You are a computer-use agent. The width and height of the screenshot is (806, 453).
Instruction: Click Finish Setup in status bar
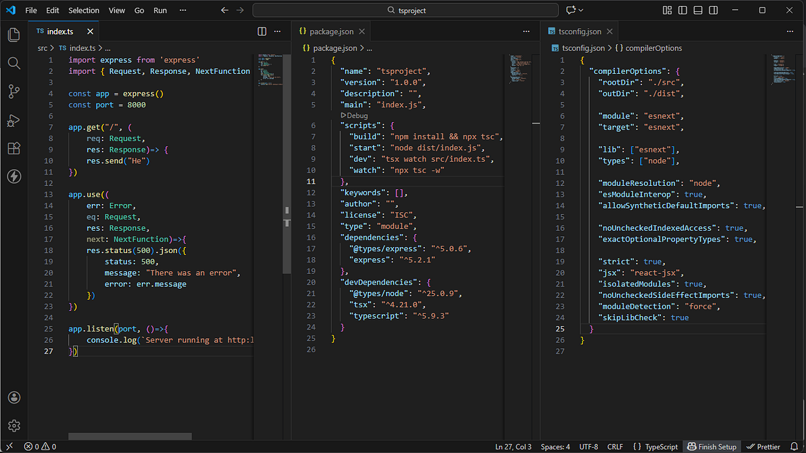711,446
